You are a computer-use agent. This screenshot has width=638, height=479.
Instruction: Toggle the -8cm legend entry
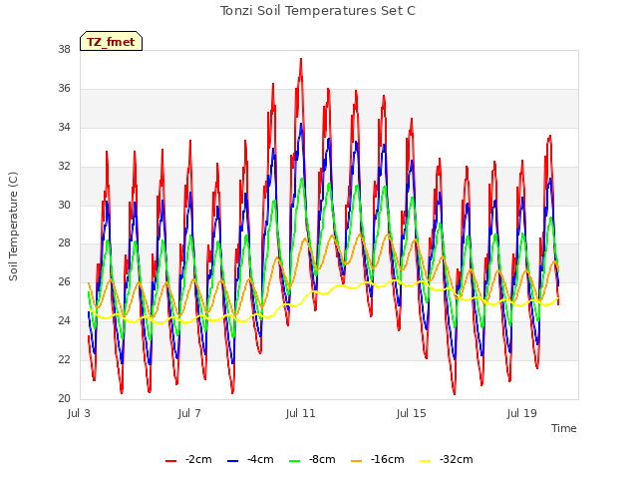tap(312, 459)
